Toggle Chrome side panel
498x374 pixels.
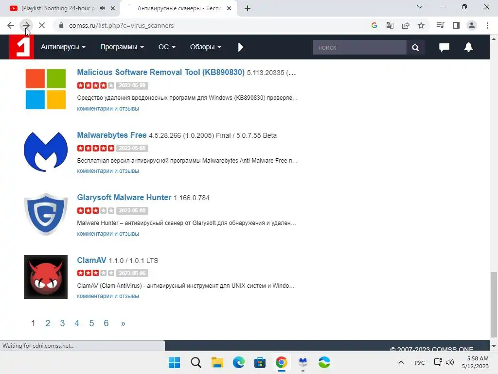tap(456, 25)
